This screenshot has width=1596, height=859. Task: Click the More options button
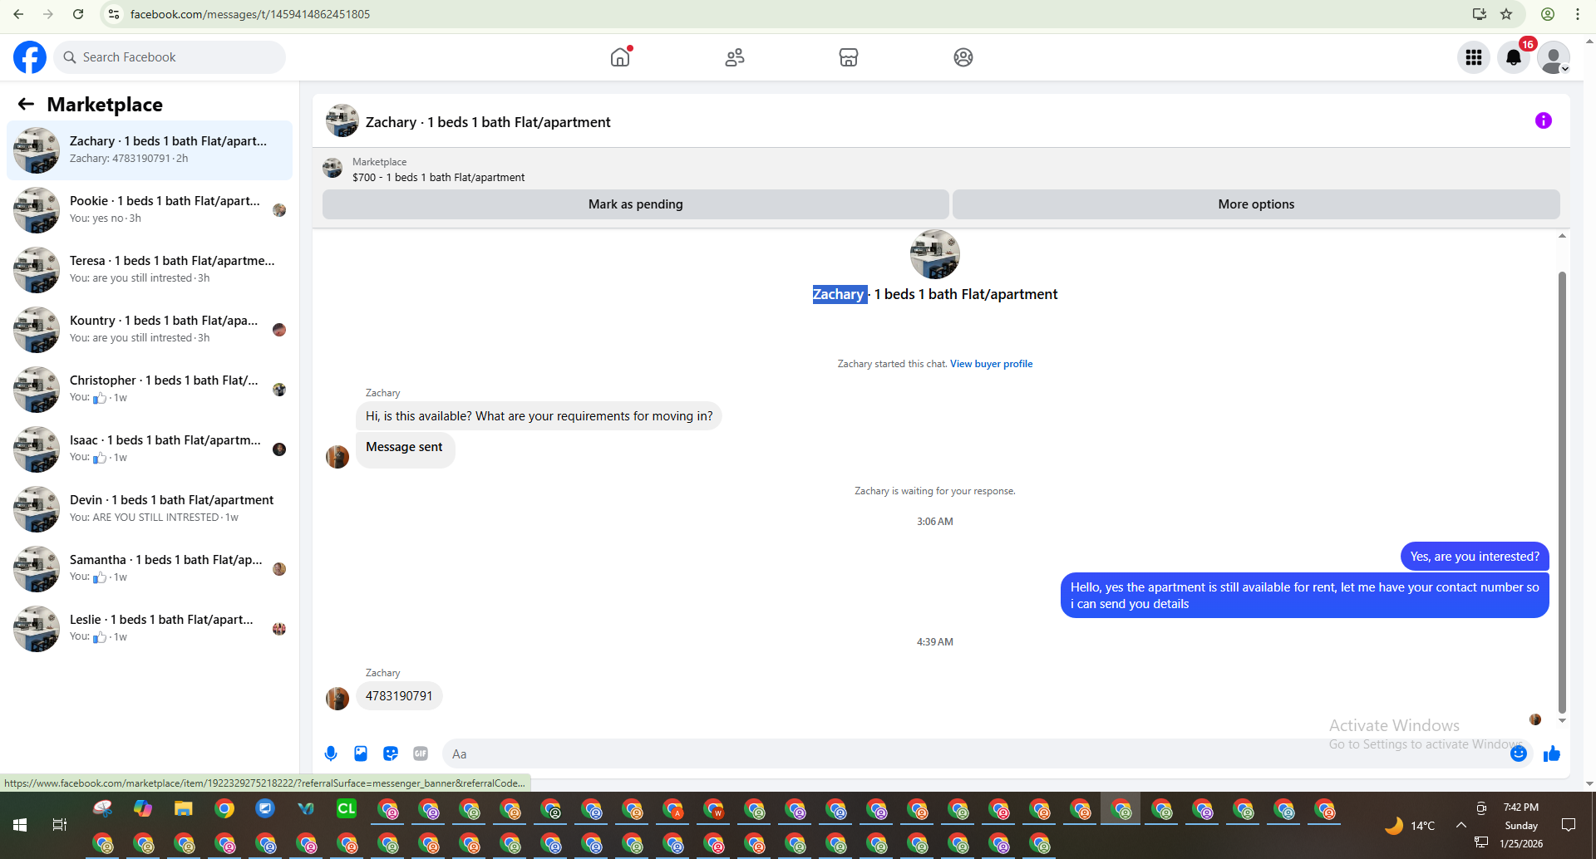click(1256, 204)
